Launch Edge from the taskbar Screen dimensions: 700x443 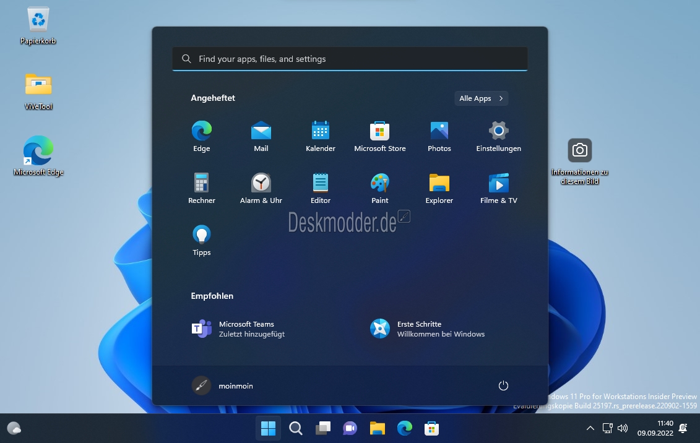pos(404,428)
